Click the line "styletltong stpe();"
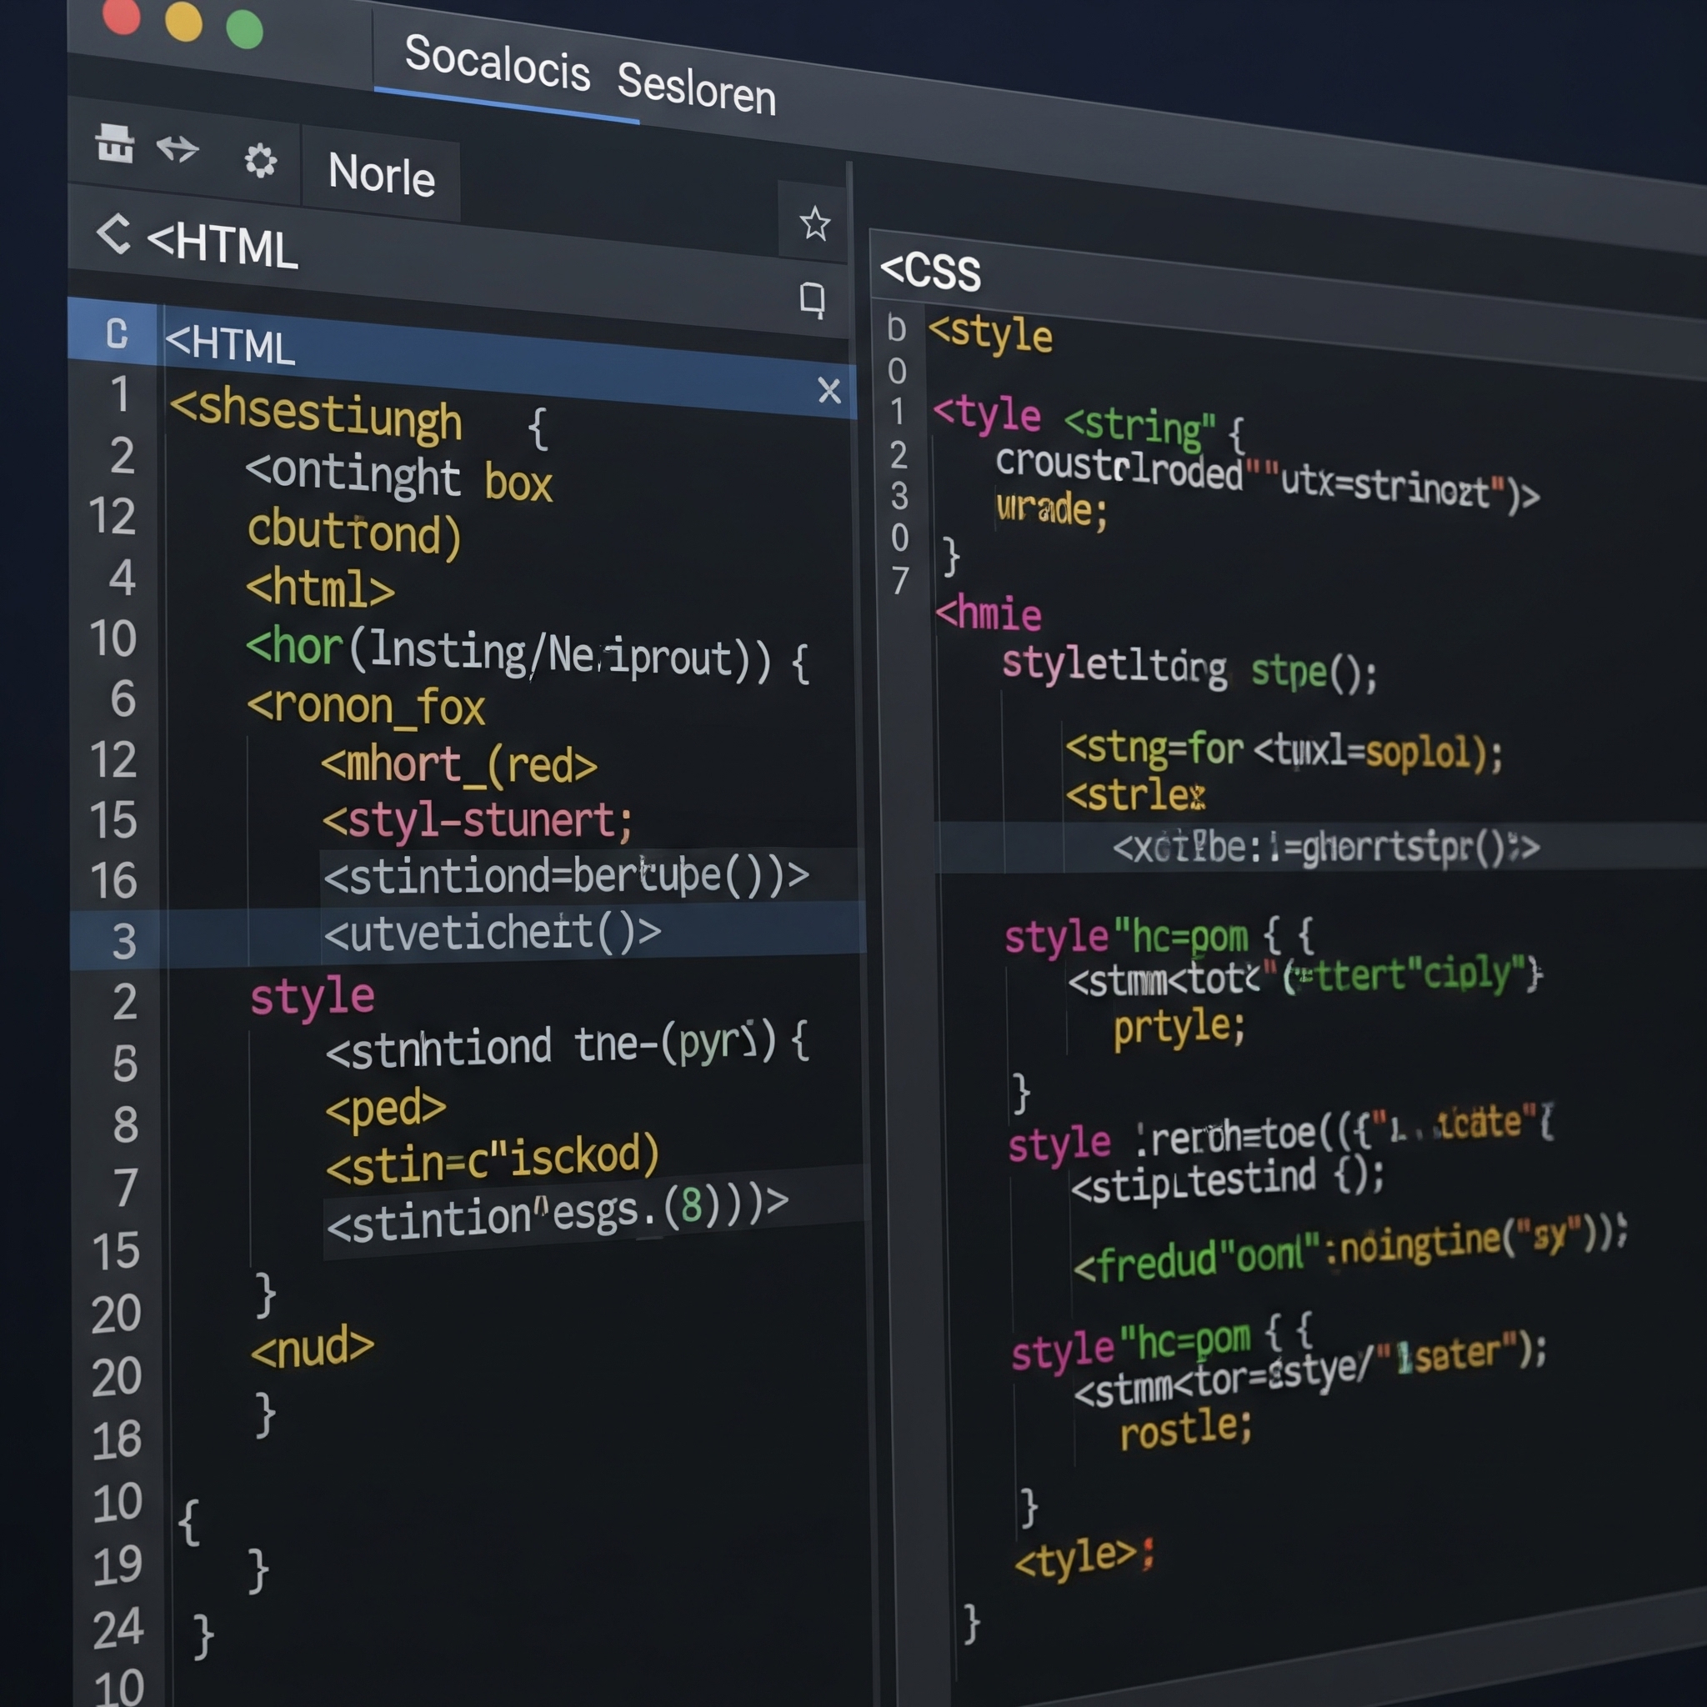This screenshot has width=1707, height=1707. coord(1189,668)
